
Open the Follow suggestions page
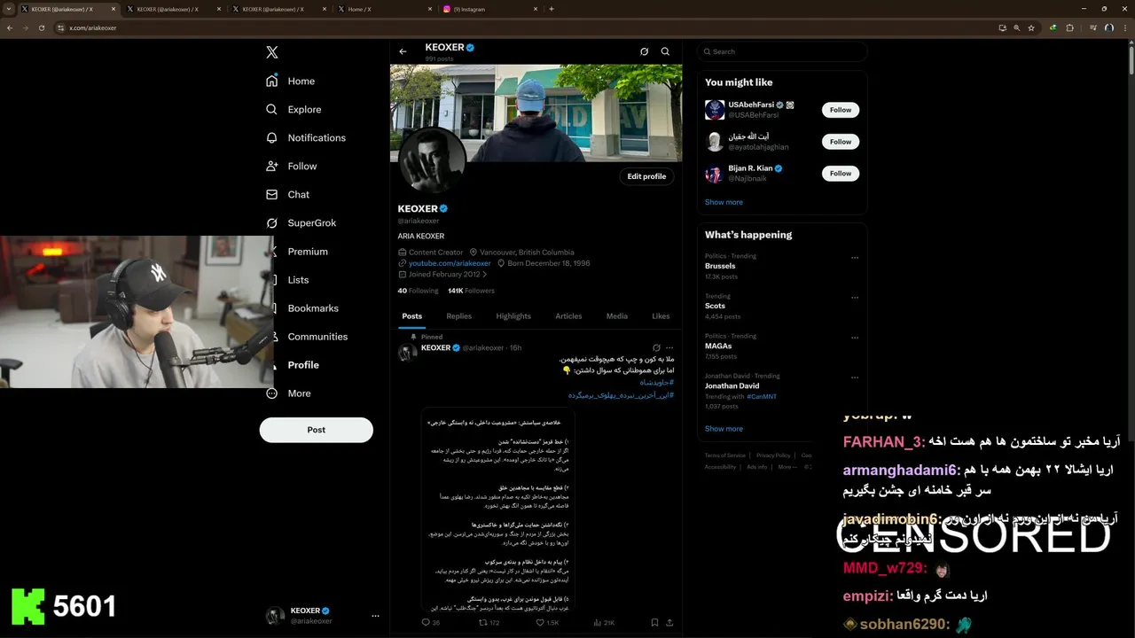[x=291, y=166]
